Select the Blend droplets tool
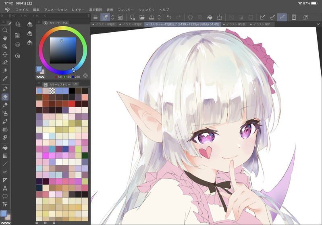 coord(5,129)
